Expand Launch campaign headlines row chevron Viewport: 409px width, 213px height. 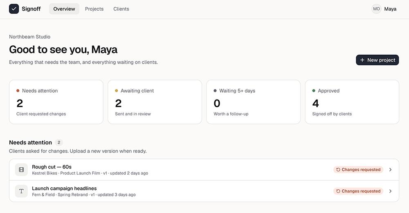coord(391,191)
